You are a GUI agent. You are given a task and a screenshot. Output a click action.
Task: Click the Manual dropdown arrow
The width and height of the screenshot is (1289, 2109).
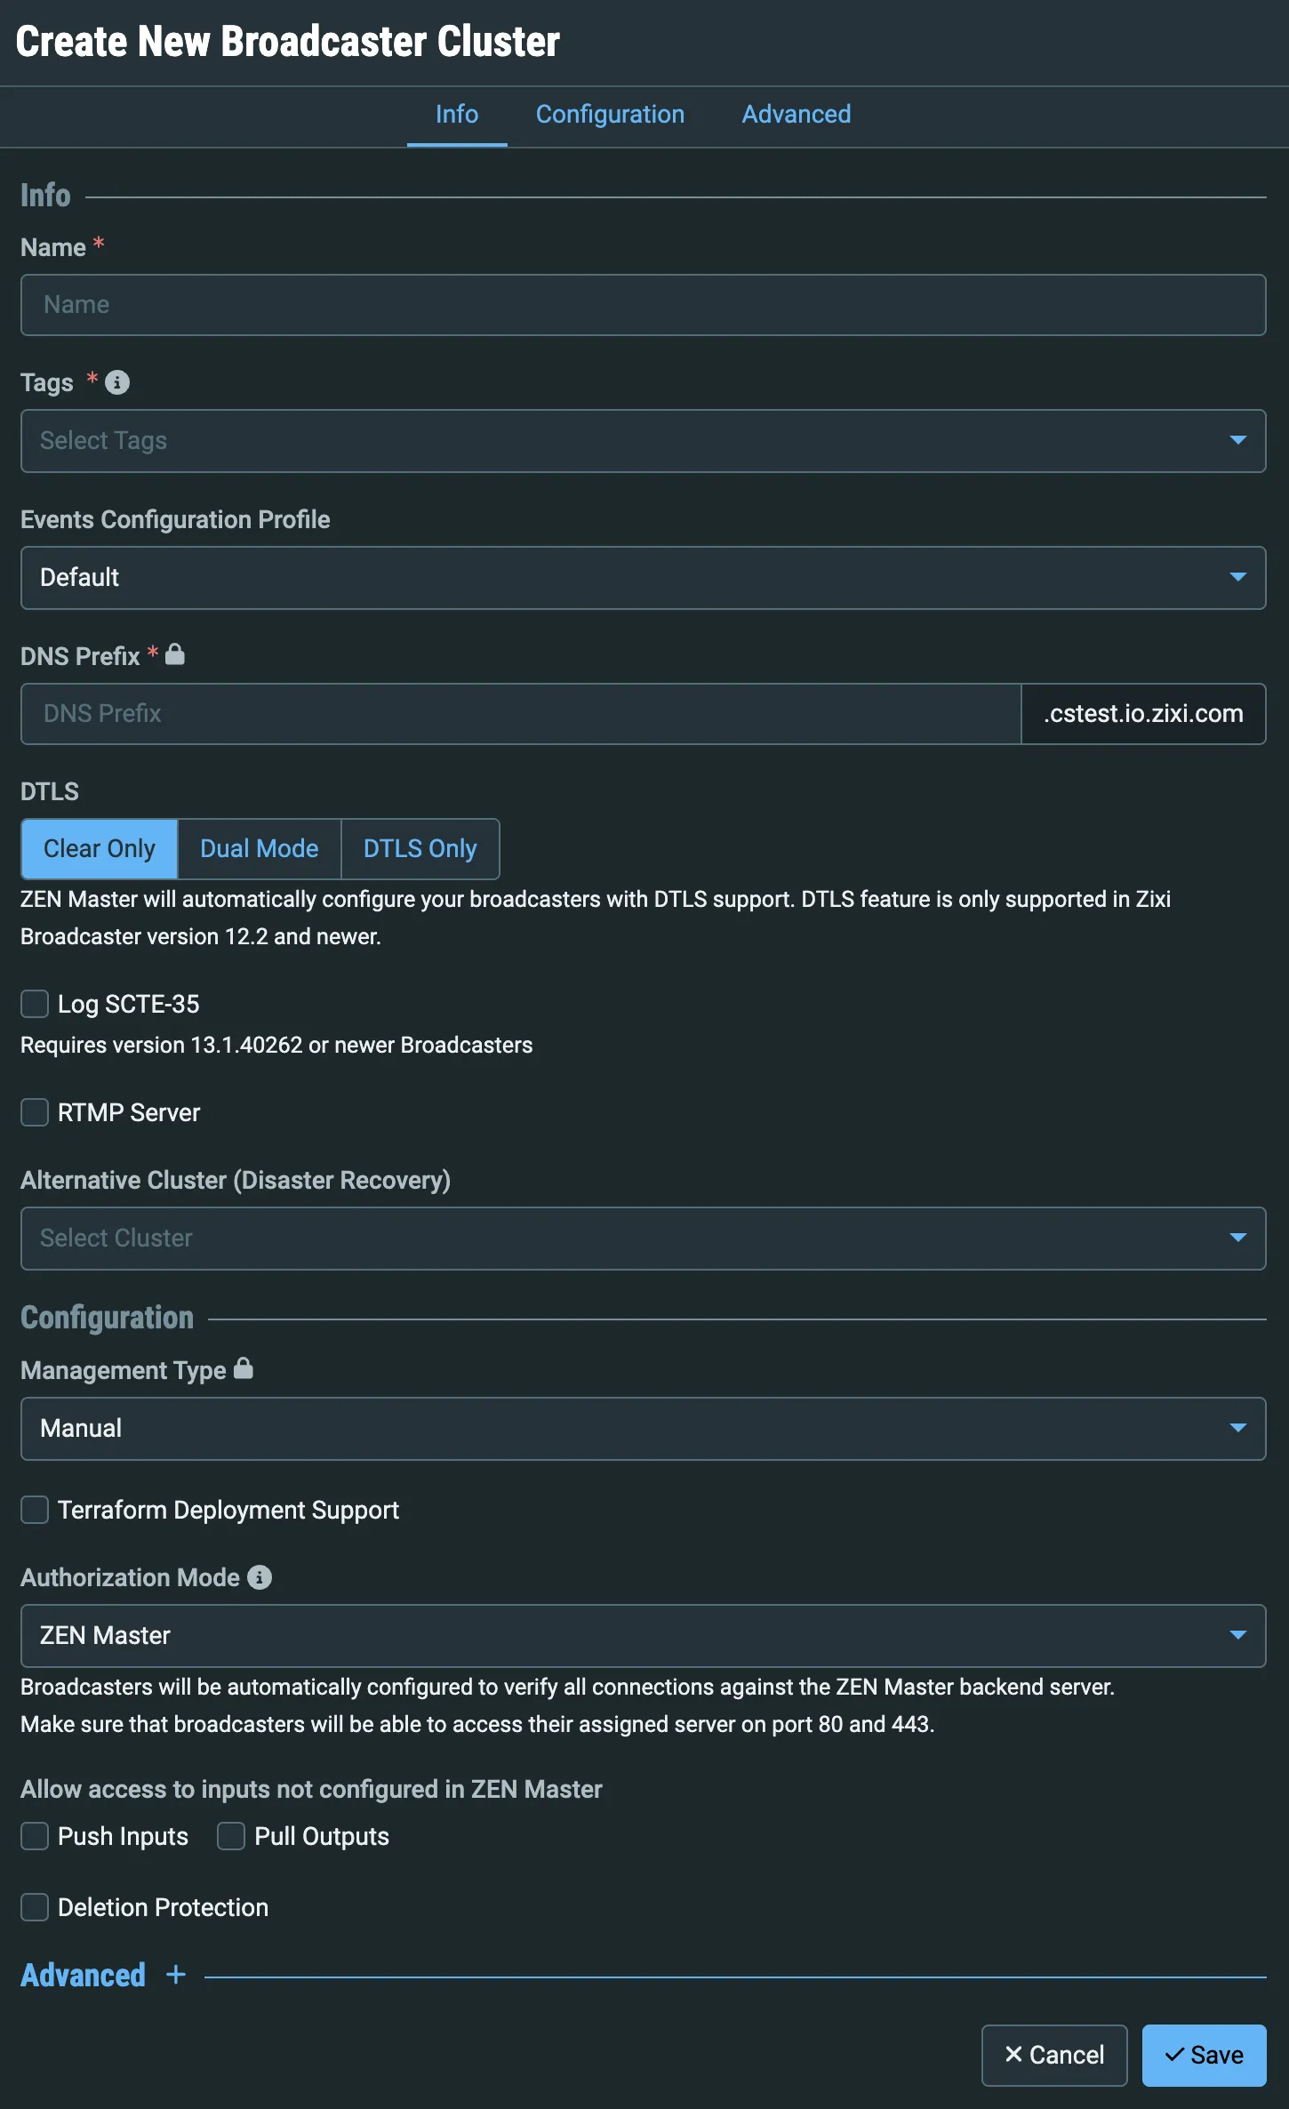point(1237,1428)
